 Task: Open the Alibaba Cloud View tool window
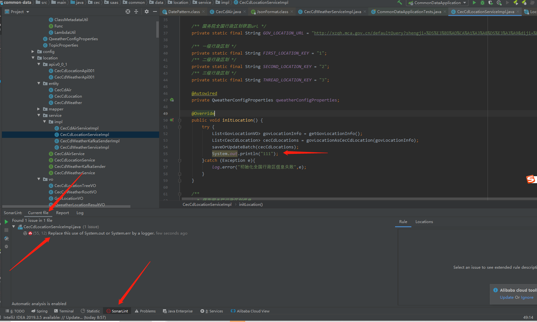[x=250, y=311]
